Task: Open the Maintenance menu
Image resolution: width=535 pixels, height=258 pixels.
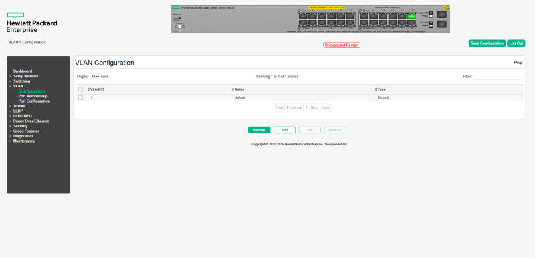Action: 24,141
